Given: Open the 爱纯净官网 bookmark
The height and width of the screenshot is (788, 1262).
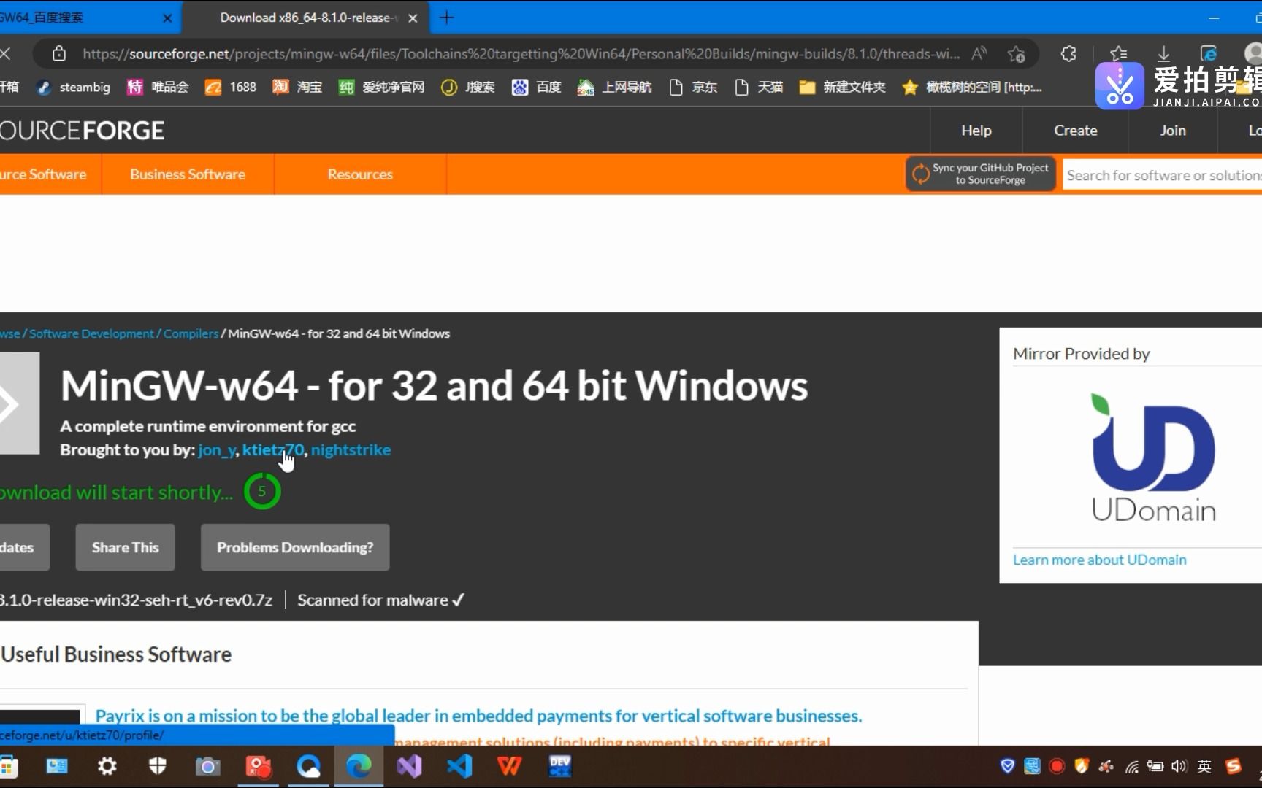Looking at the screenshot, I should pyautogui.click(x=381, y=88).
